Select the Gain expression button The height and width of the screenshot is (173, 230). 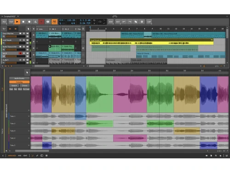click(11, 89)
